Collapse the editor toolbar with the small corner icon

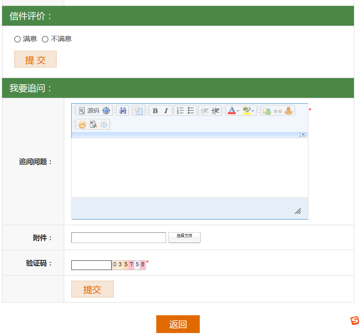(x=302, y=134)
